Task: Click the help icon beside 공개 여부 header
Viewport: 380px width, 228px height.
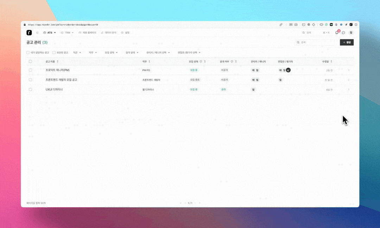Action: pyautogui.click(x=232, y=62)
